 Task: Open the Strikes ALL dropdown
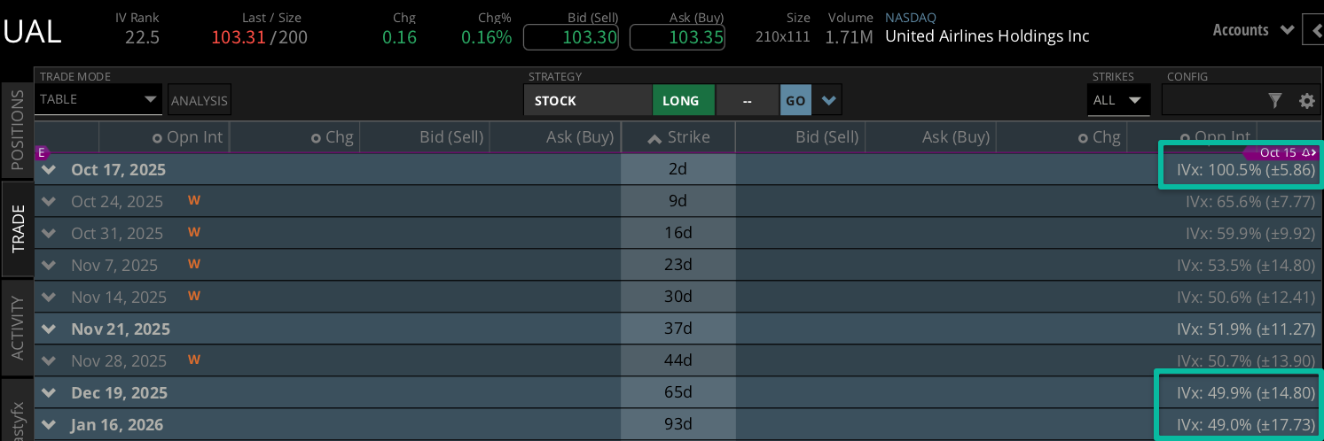coord(1118,100)
